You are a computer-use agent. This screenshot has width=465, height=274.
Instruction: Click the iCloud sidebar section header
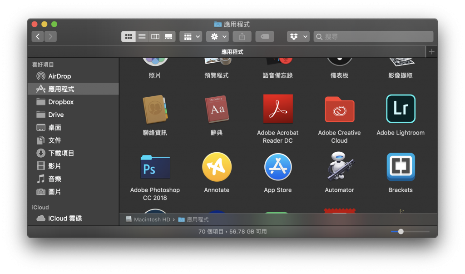pos(40,208)
